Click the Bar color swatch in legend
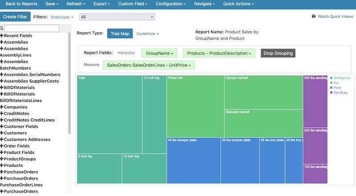 pyautogui.click(x=331, y=83)
